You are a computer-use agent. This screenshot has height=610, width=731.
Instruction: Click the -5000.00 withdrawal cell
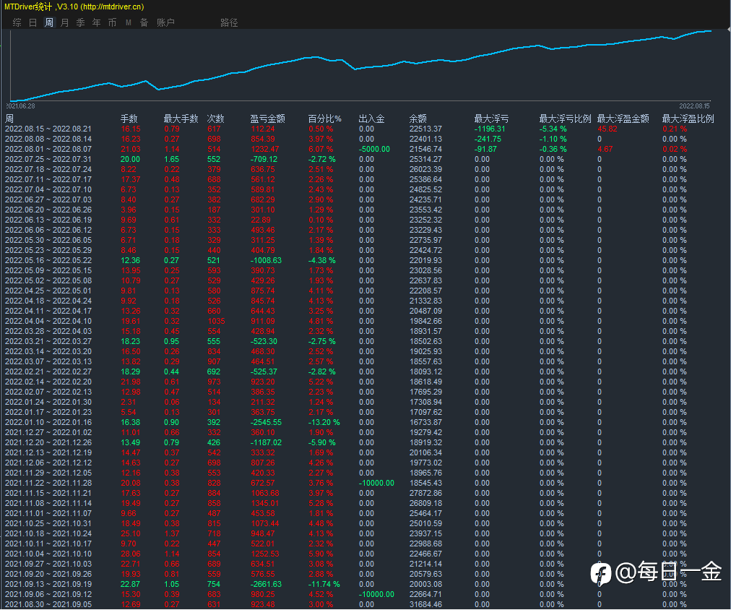pos(374,149)
